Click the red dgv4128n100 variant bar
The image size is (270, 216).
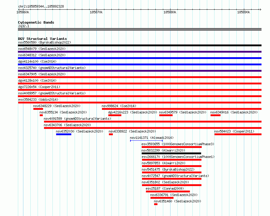pos(140,83)
